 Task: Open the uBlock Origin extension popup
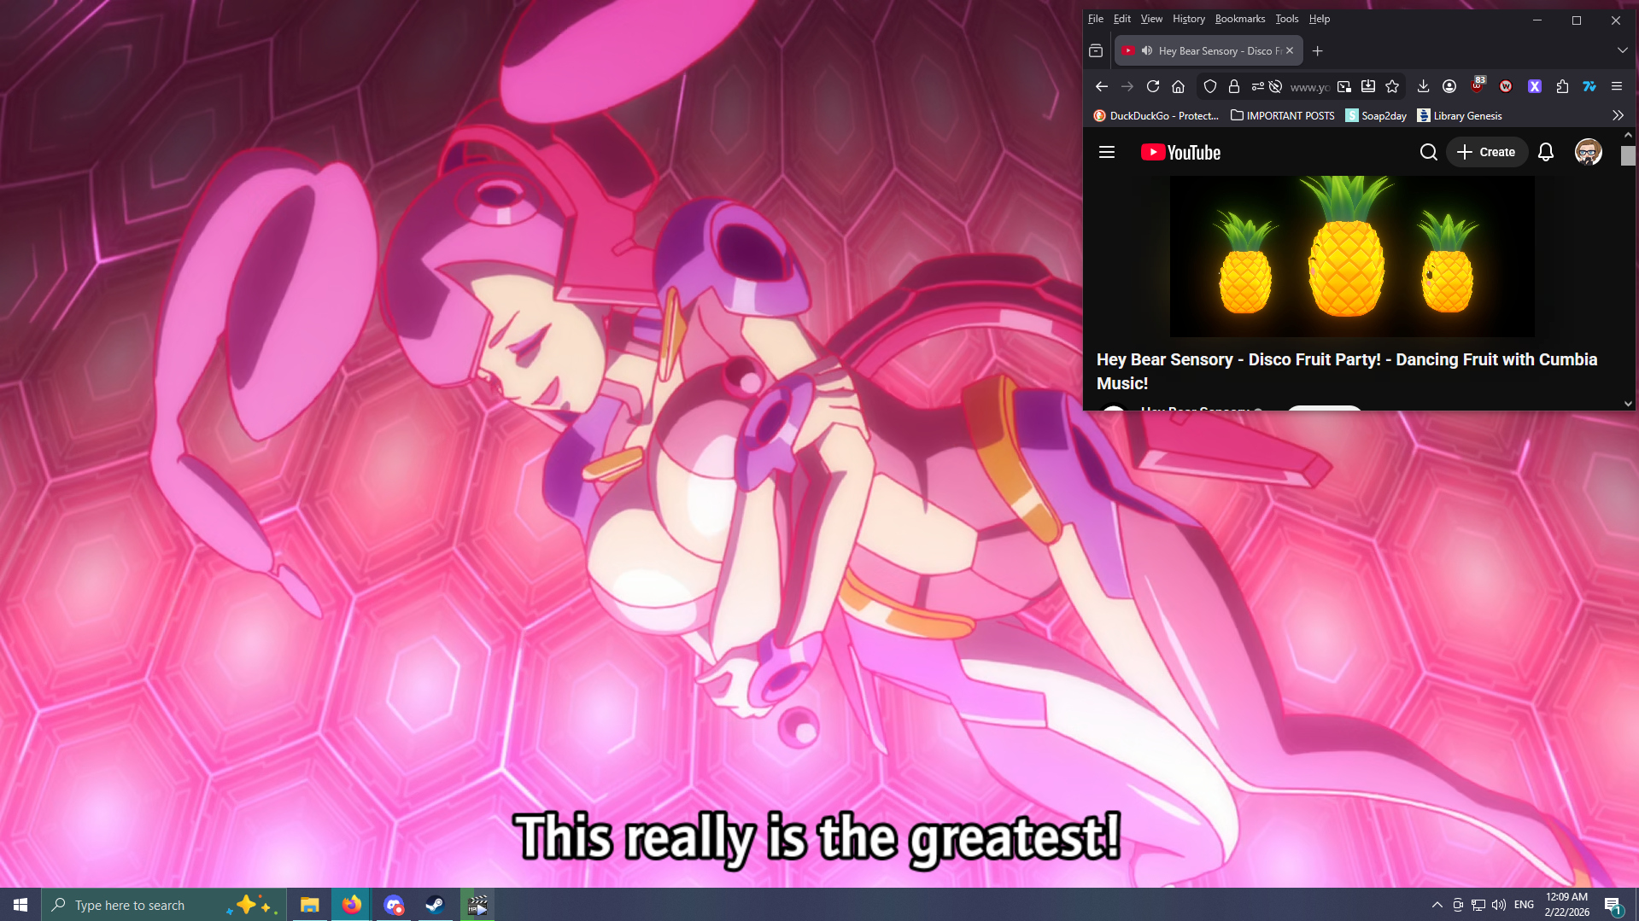tap(1478, 86)
